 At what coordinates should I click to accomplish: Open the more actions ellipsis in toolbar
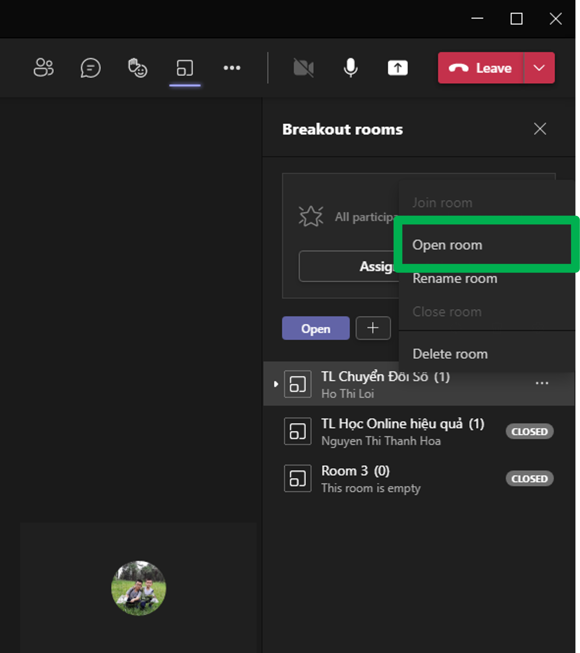(x=232, y=68)
